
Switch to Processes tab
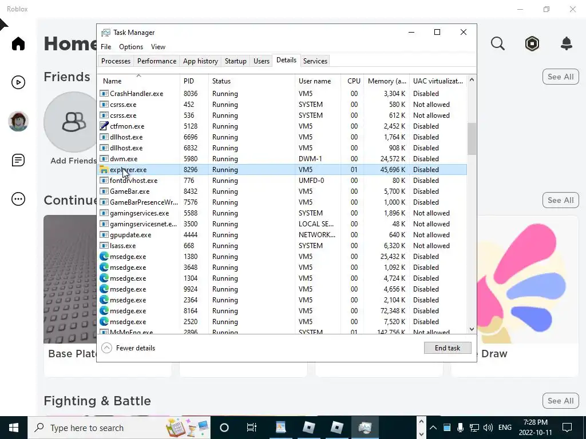click(116, 61)
